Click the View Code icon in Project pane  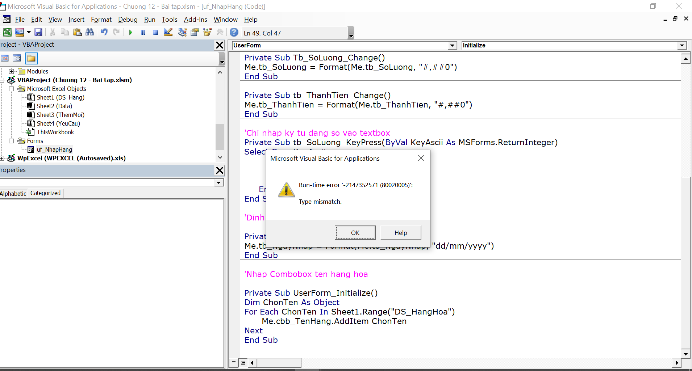point(5,58)
